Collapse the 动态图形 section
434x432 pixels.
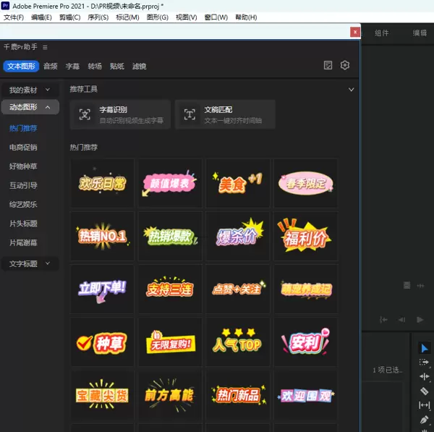point(29,107)
